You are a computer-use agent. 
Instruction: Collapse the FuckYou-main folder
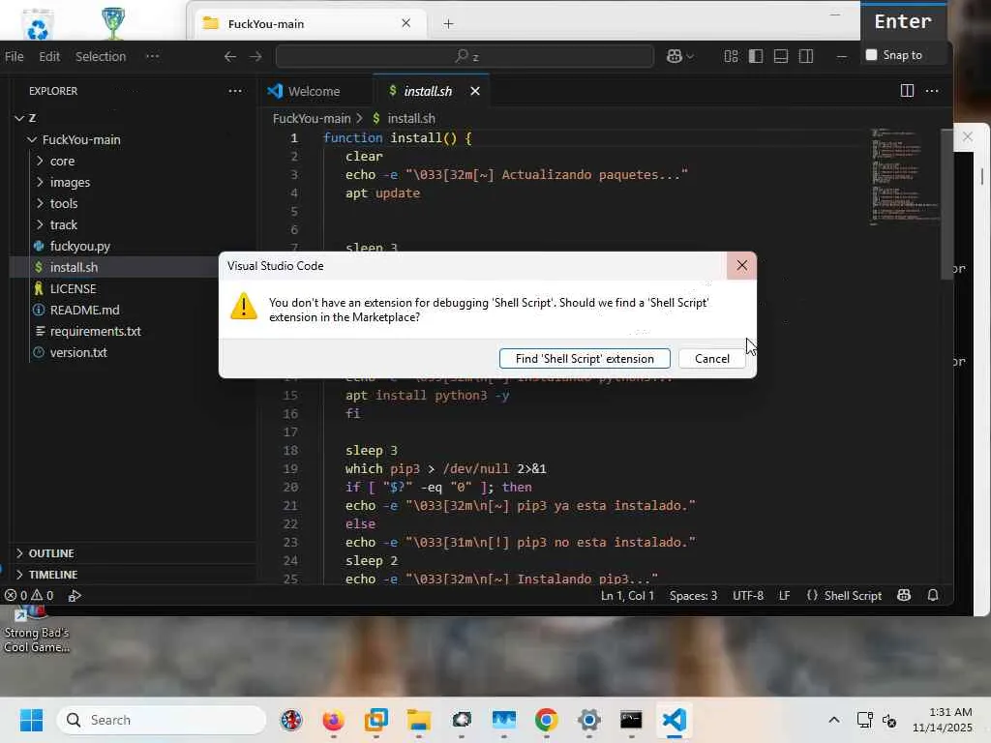pyautogui.click(x=32, y=139)
